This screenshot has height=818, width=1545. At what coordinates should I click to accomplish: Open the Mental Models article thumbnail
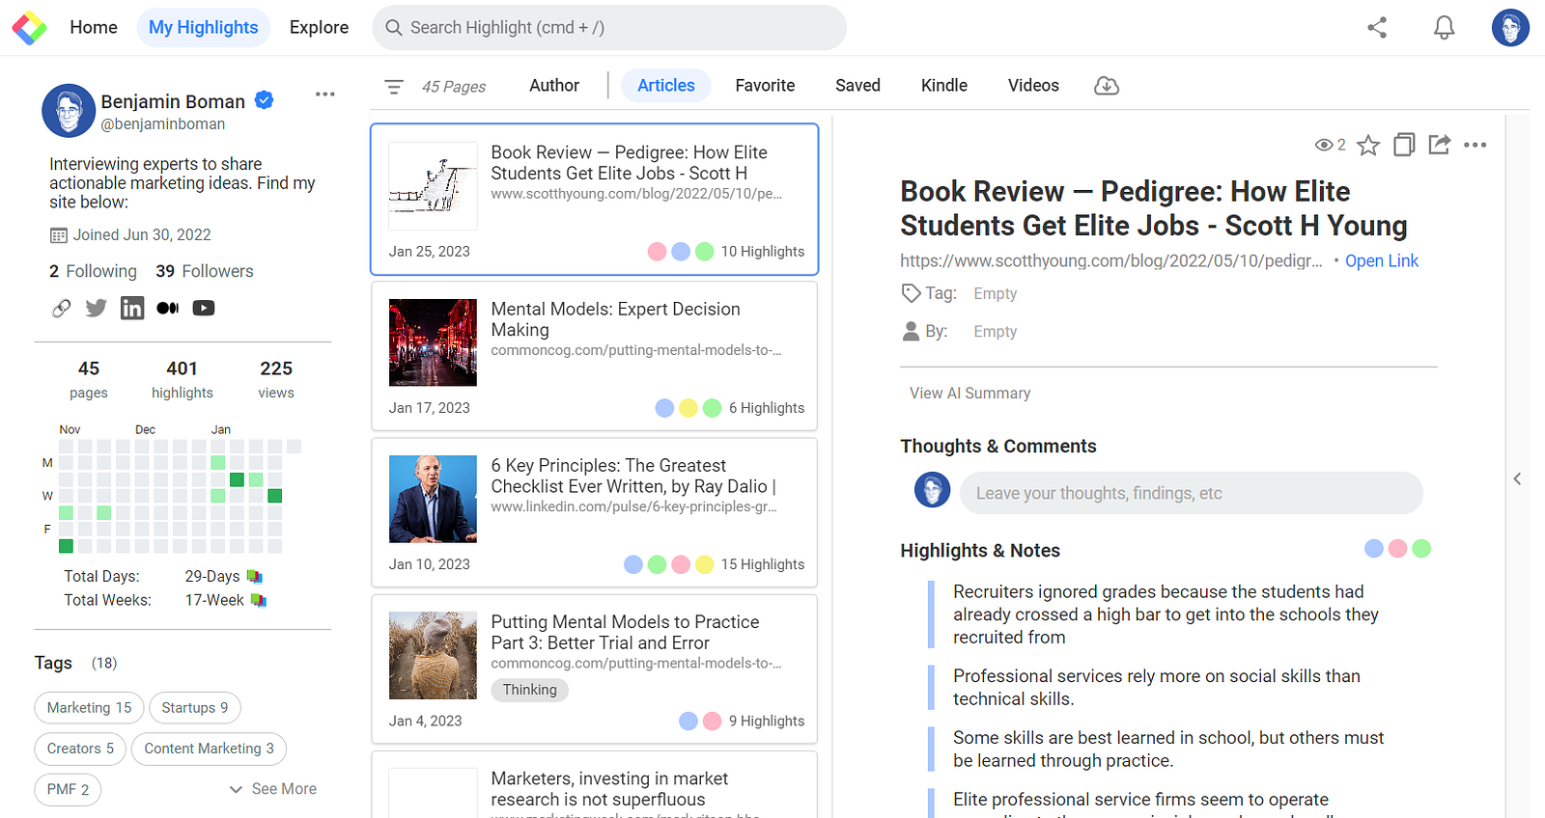(433, 342)
